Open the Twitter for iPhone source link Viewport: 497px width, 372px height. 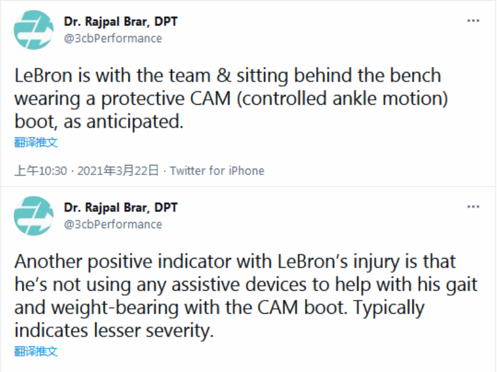click(x=217, y=170)
